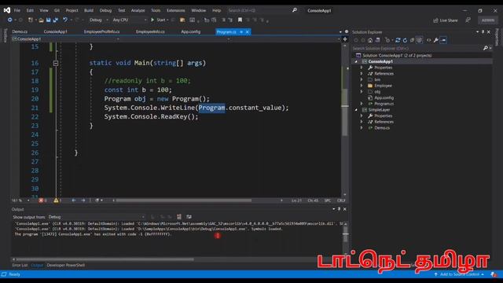503x283 pixels.
Task: Click the Open File folder icon
Action: click(x=41, y=20)
